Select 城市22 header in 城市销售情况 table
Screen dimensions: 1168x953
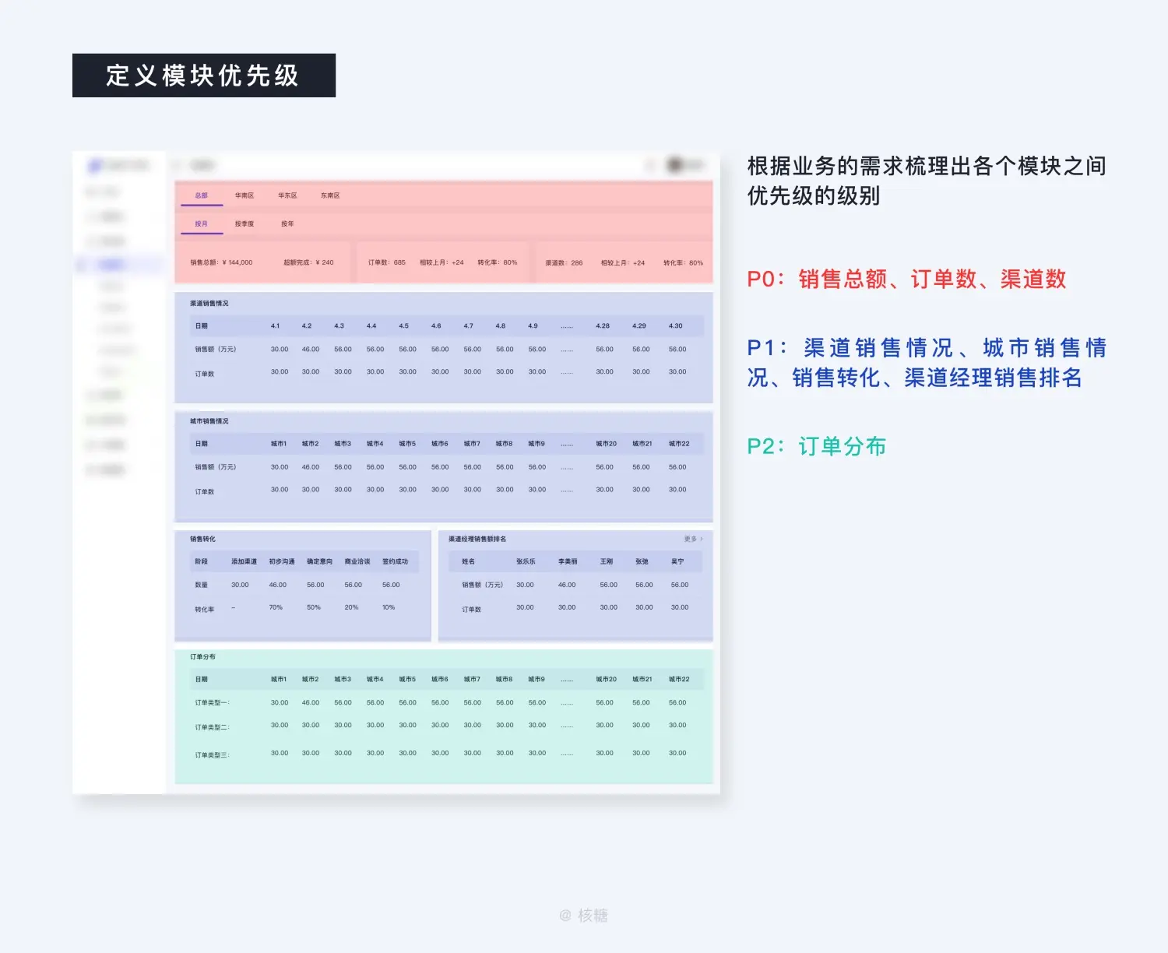[679, 444]
